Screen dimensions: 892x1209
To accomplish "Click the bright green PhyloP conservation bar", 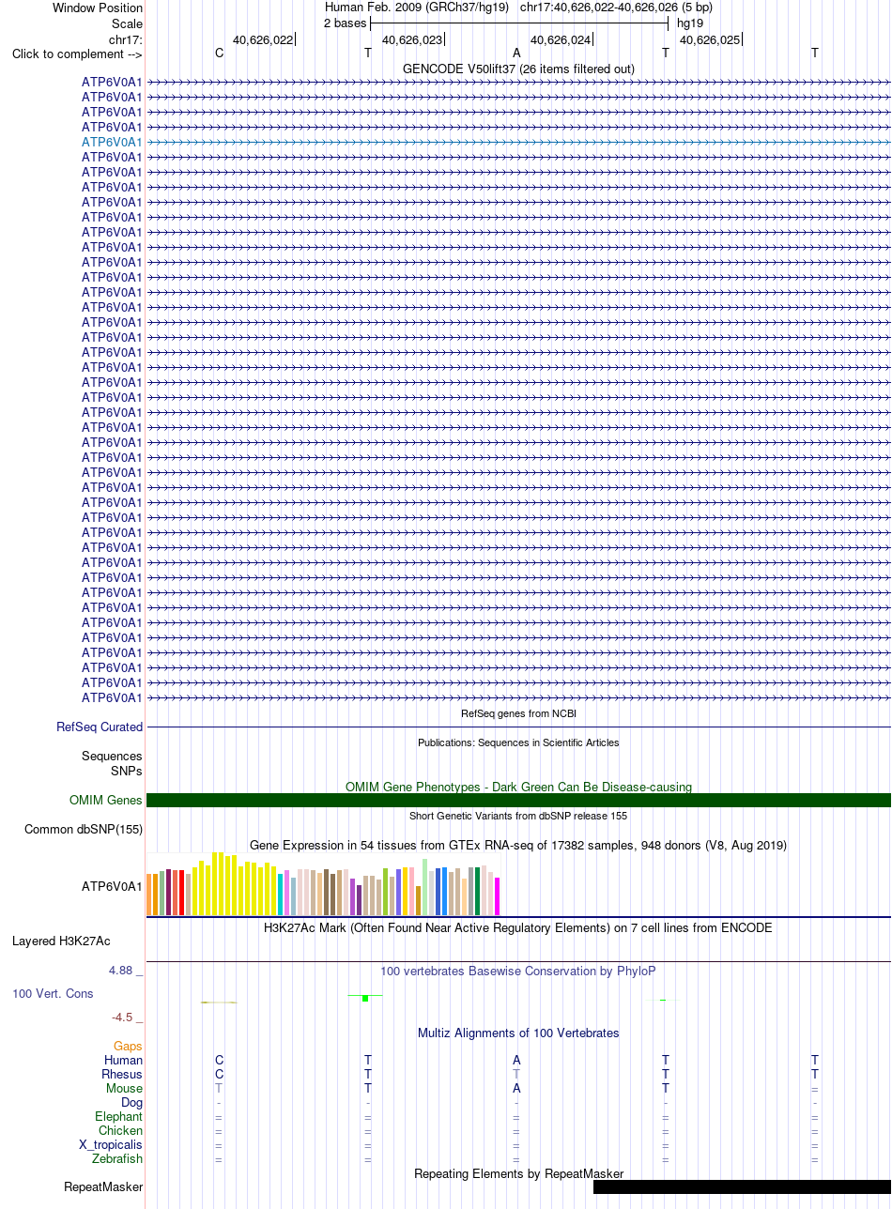I will tap(365, 998).
